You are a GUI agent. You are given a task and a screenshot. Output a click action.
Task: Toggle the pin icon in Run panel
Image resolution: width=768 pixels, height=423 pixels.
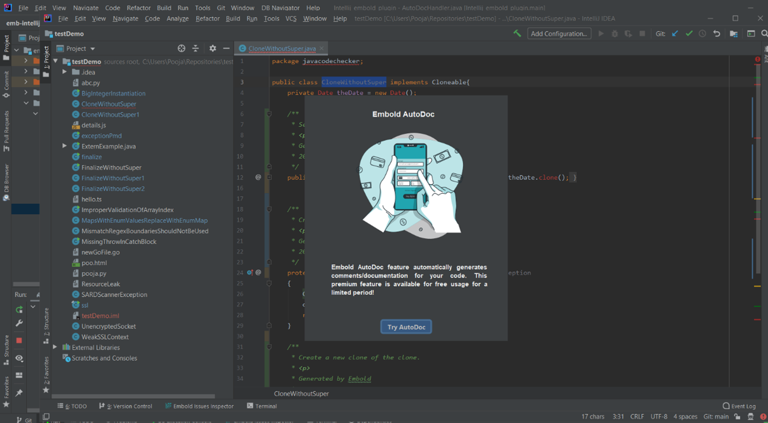(x=19, y=392)
